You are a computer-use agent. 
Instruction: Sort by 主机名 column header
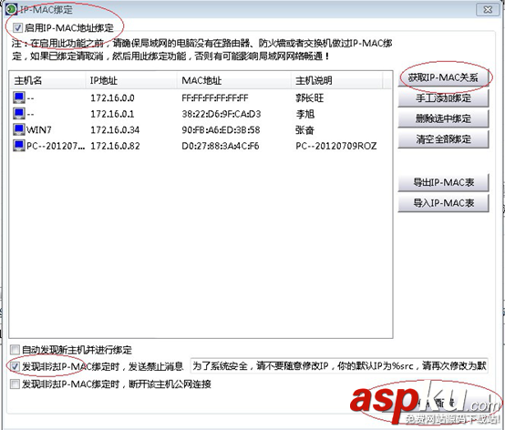coord(47,80)
